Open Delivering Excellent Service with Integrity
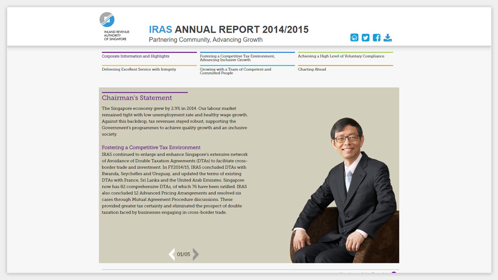The width and height of the screenshot is (498, 280). tap(139, 69)
